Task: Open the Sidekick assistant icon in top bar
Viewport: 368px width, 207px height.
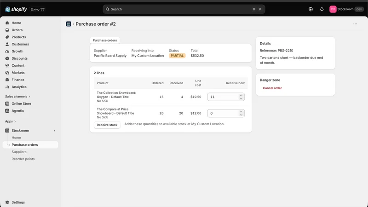Action: [x=310, y=9]
